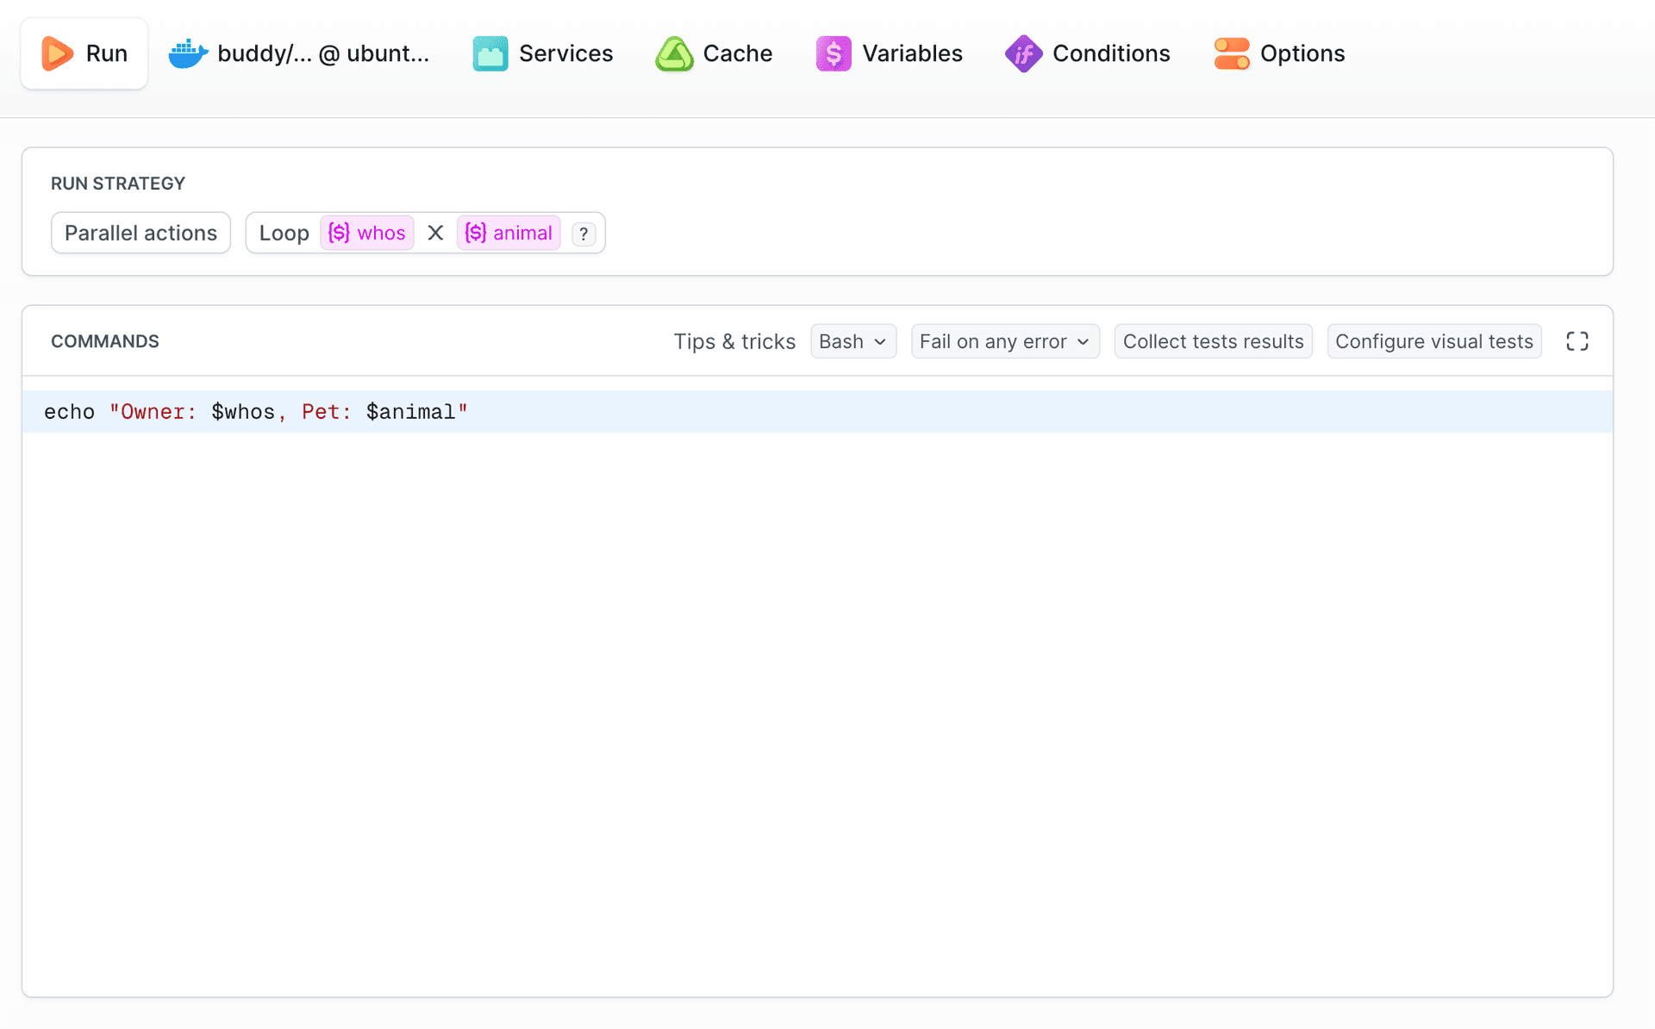Click the purple Conditions 'if' icon

[1023, 53]
